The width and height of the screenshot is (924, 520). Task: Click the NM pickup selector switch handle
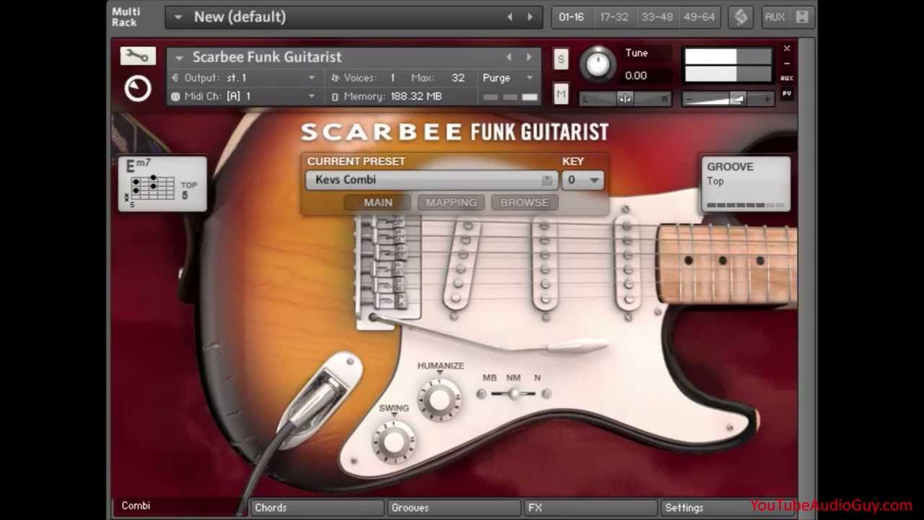(x=513, y=394)
